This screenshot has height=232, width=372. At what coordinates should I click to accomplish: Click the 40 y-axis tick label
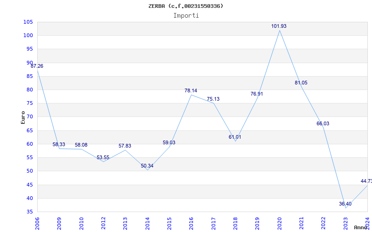click(29, 198)
